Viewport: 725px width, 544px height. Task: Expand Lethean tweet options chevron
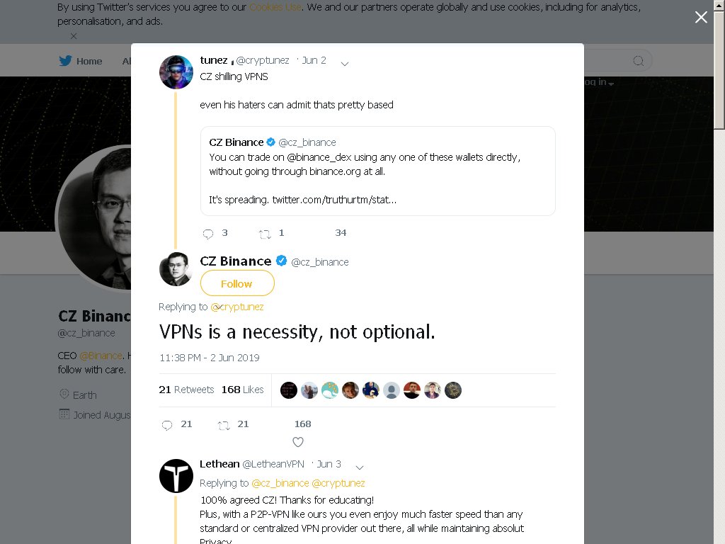(360, 467)
